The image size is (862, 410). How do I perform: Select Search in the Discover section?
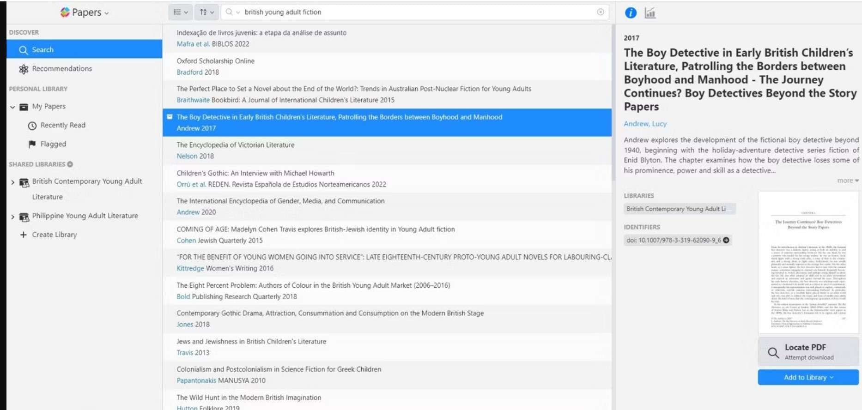point(84,49)
